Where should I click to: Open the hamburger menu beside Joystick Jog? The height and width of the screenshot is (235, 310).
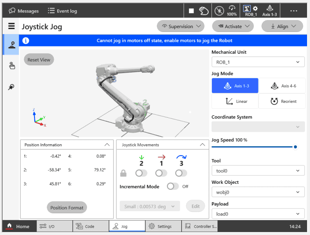pyautogui.click(x=12, y=26)
